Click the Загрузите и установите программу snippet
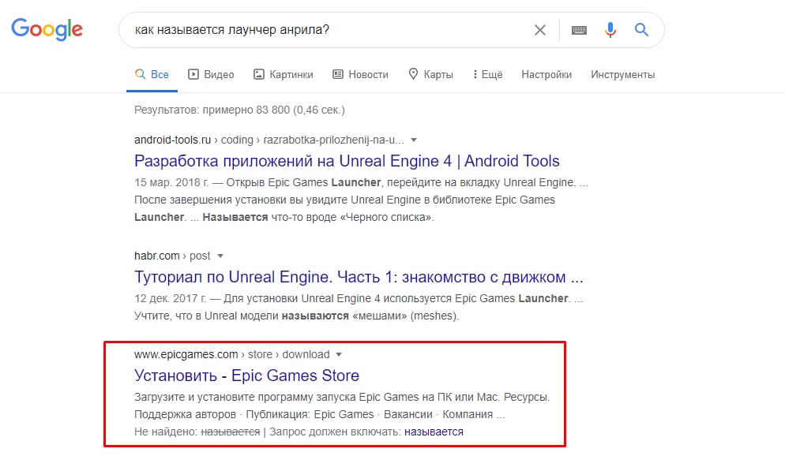This screenshot has height=456, width=785. coord(342,397)
